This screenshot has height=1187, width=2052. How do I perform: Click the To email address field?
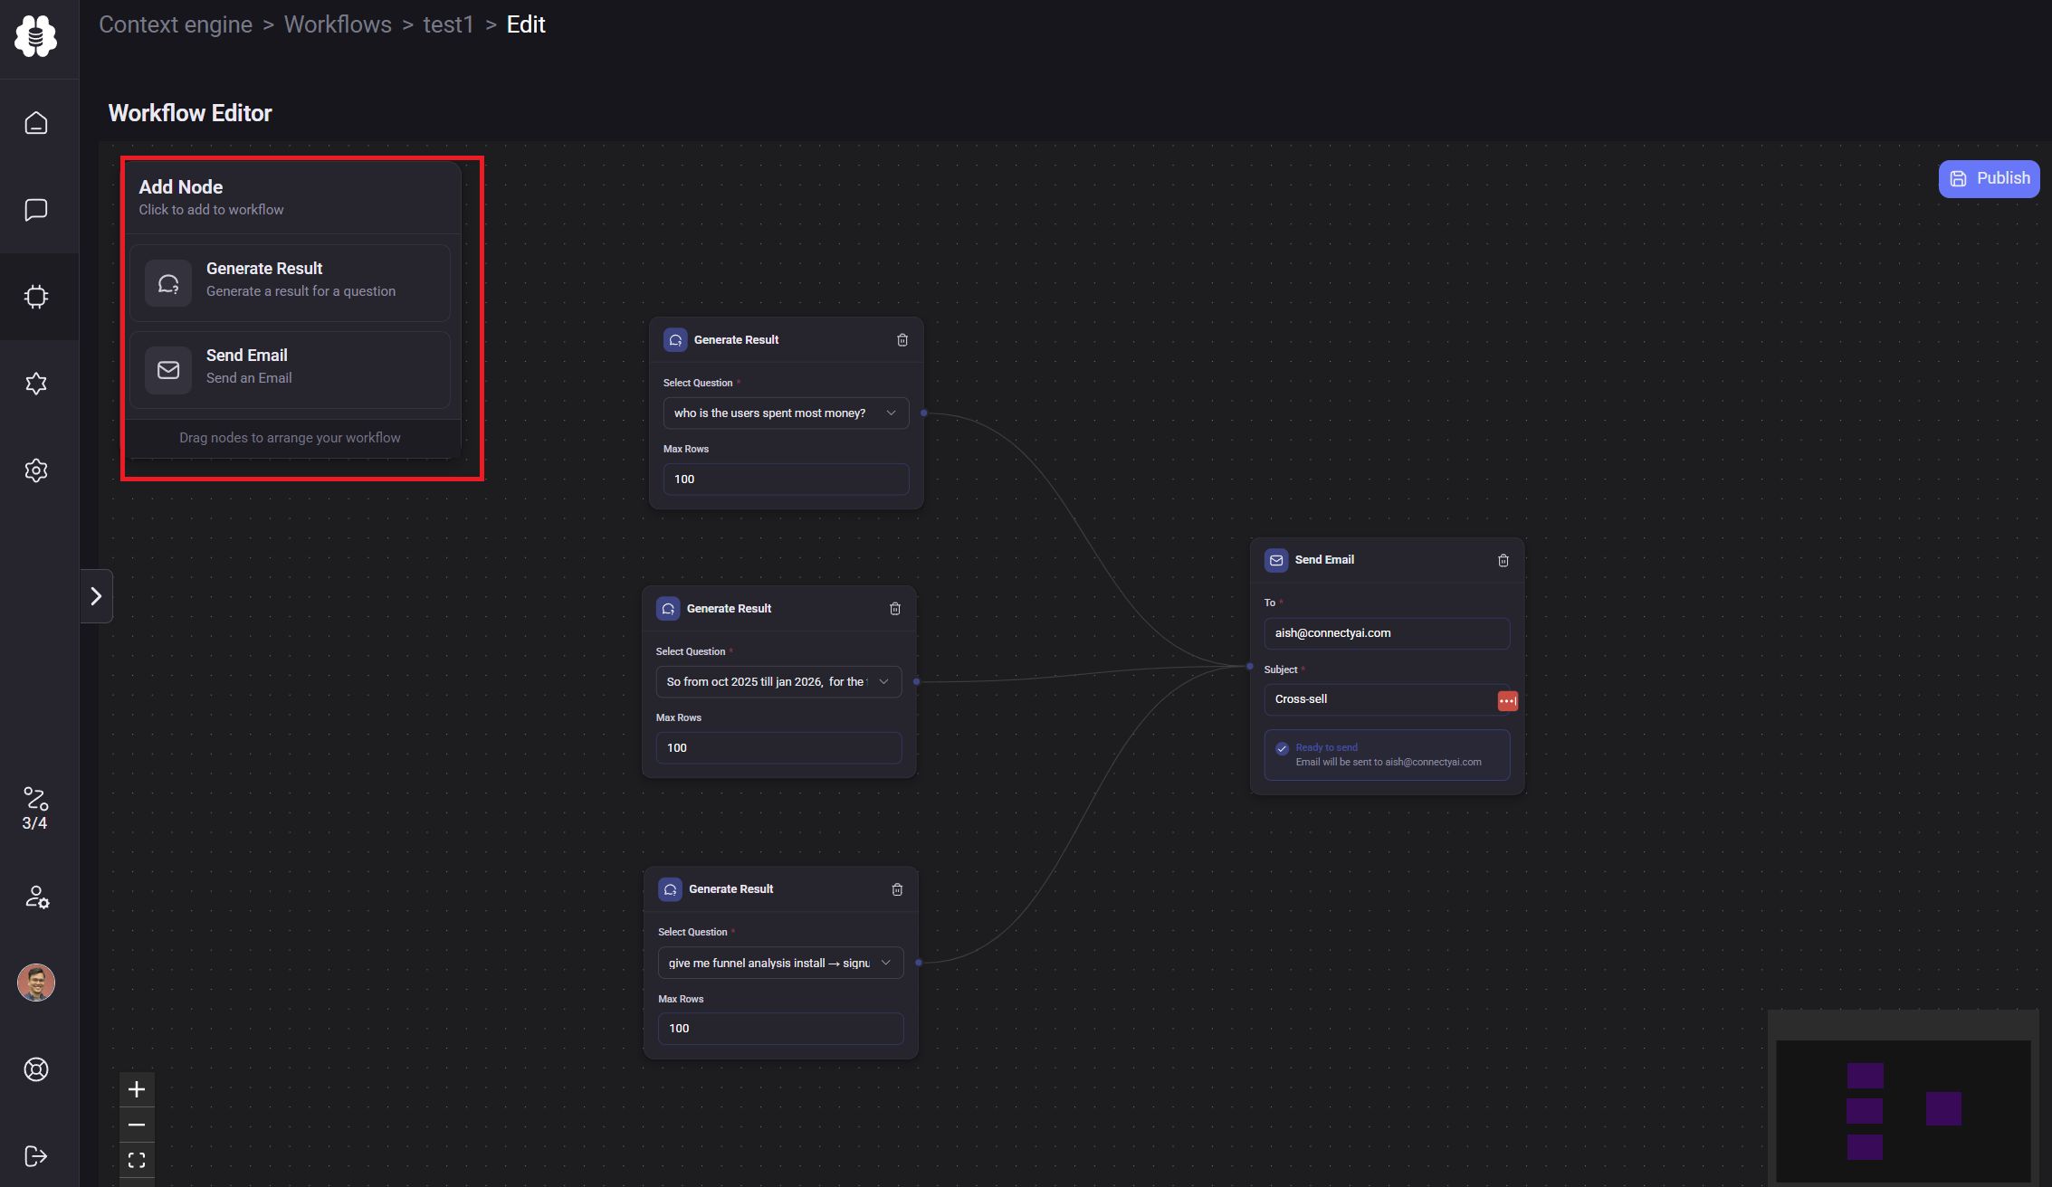point(1386,633)
